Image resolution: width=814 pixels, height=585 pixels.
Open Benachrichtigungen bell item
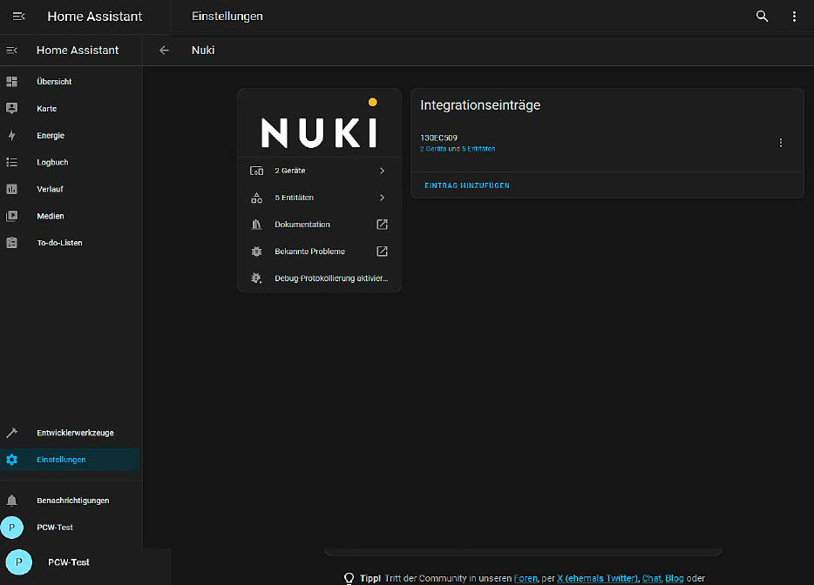[x=72, y=501]
